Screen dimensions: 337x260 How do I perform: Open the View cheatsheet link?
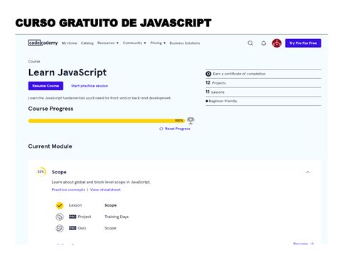coord(105,190)
